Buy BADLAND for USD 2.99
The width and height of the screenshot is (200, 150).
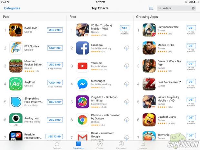55,30
